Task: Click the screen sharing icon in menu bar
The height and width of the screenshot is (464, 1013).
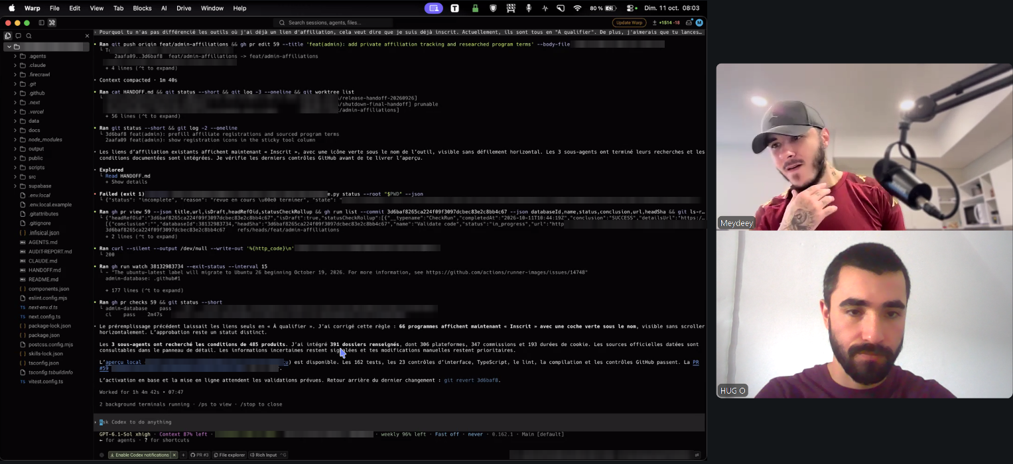Action: (x=434, y=8)
